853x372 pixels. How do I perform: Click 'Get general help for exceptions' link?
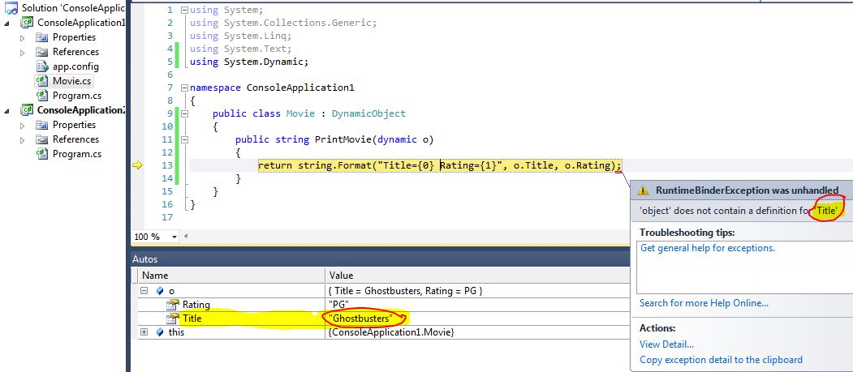pyautogui.click(x=707, y=248)
